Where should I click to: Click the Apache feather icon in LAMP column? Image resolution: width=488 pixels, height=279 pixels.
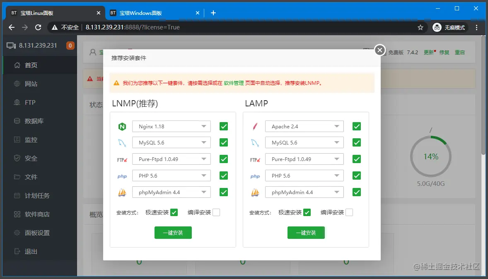pos(254,126)
